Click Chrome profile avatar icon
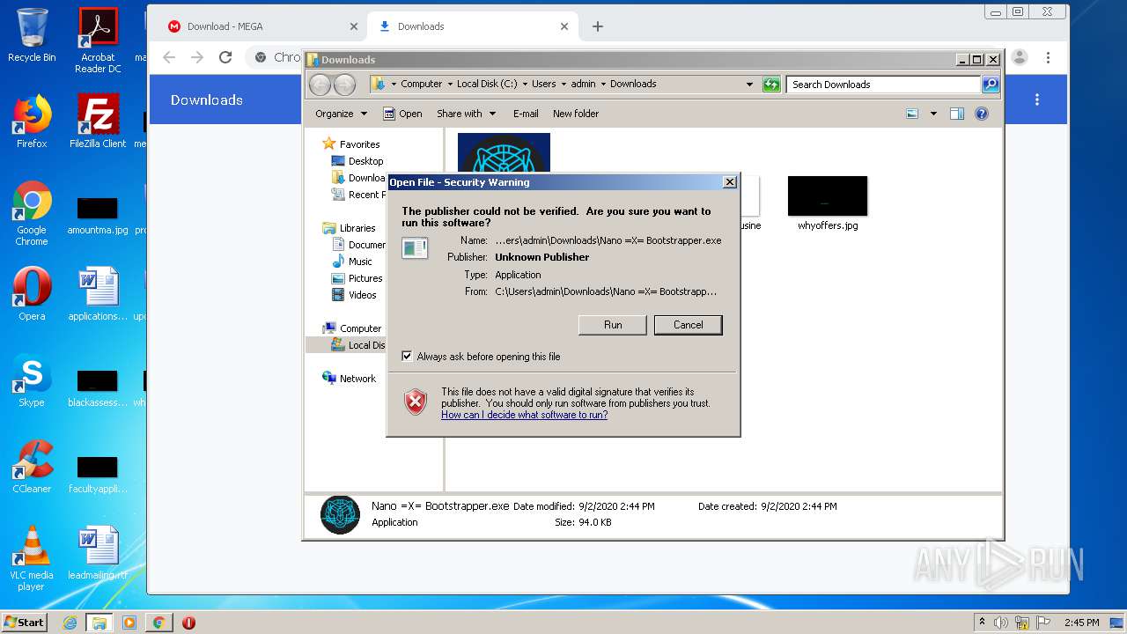 (x=1020, y=57)
